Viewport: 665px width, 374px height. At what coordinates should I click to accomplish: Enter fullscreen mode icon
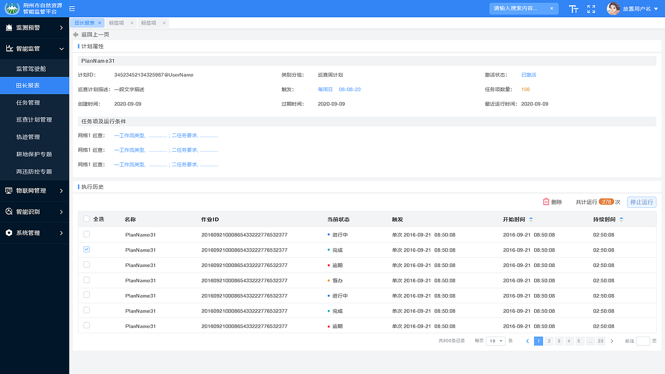coord(591,9)
